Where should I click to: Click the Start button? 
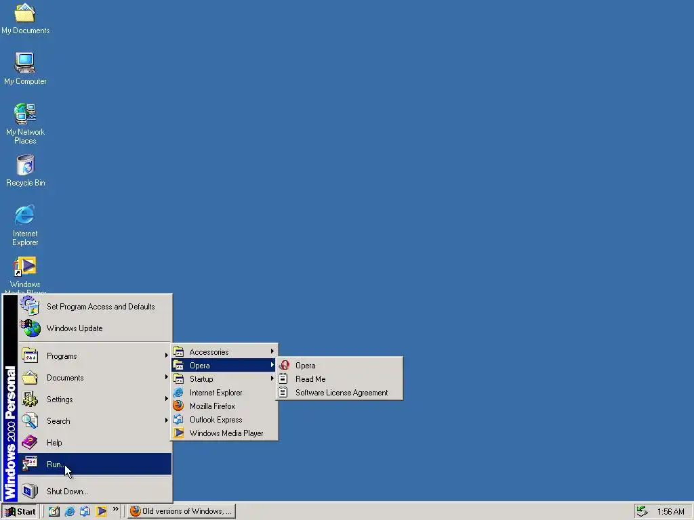[20, 512]
